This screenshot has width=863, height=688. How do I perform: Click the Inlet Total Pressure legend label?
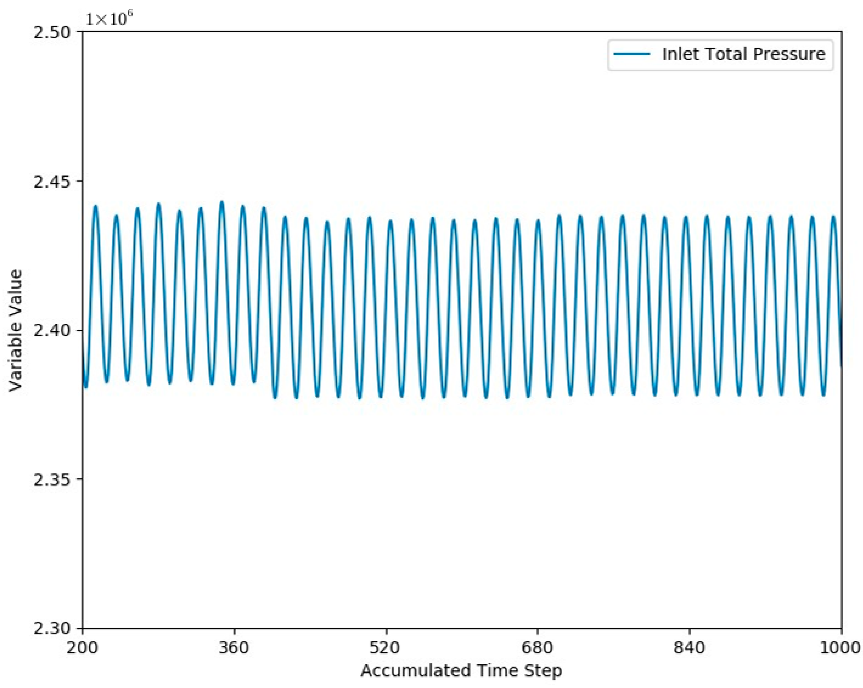pos(743,54)
